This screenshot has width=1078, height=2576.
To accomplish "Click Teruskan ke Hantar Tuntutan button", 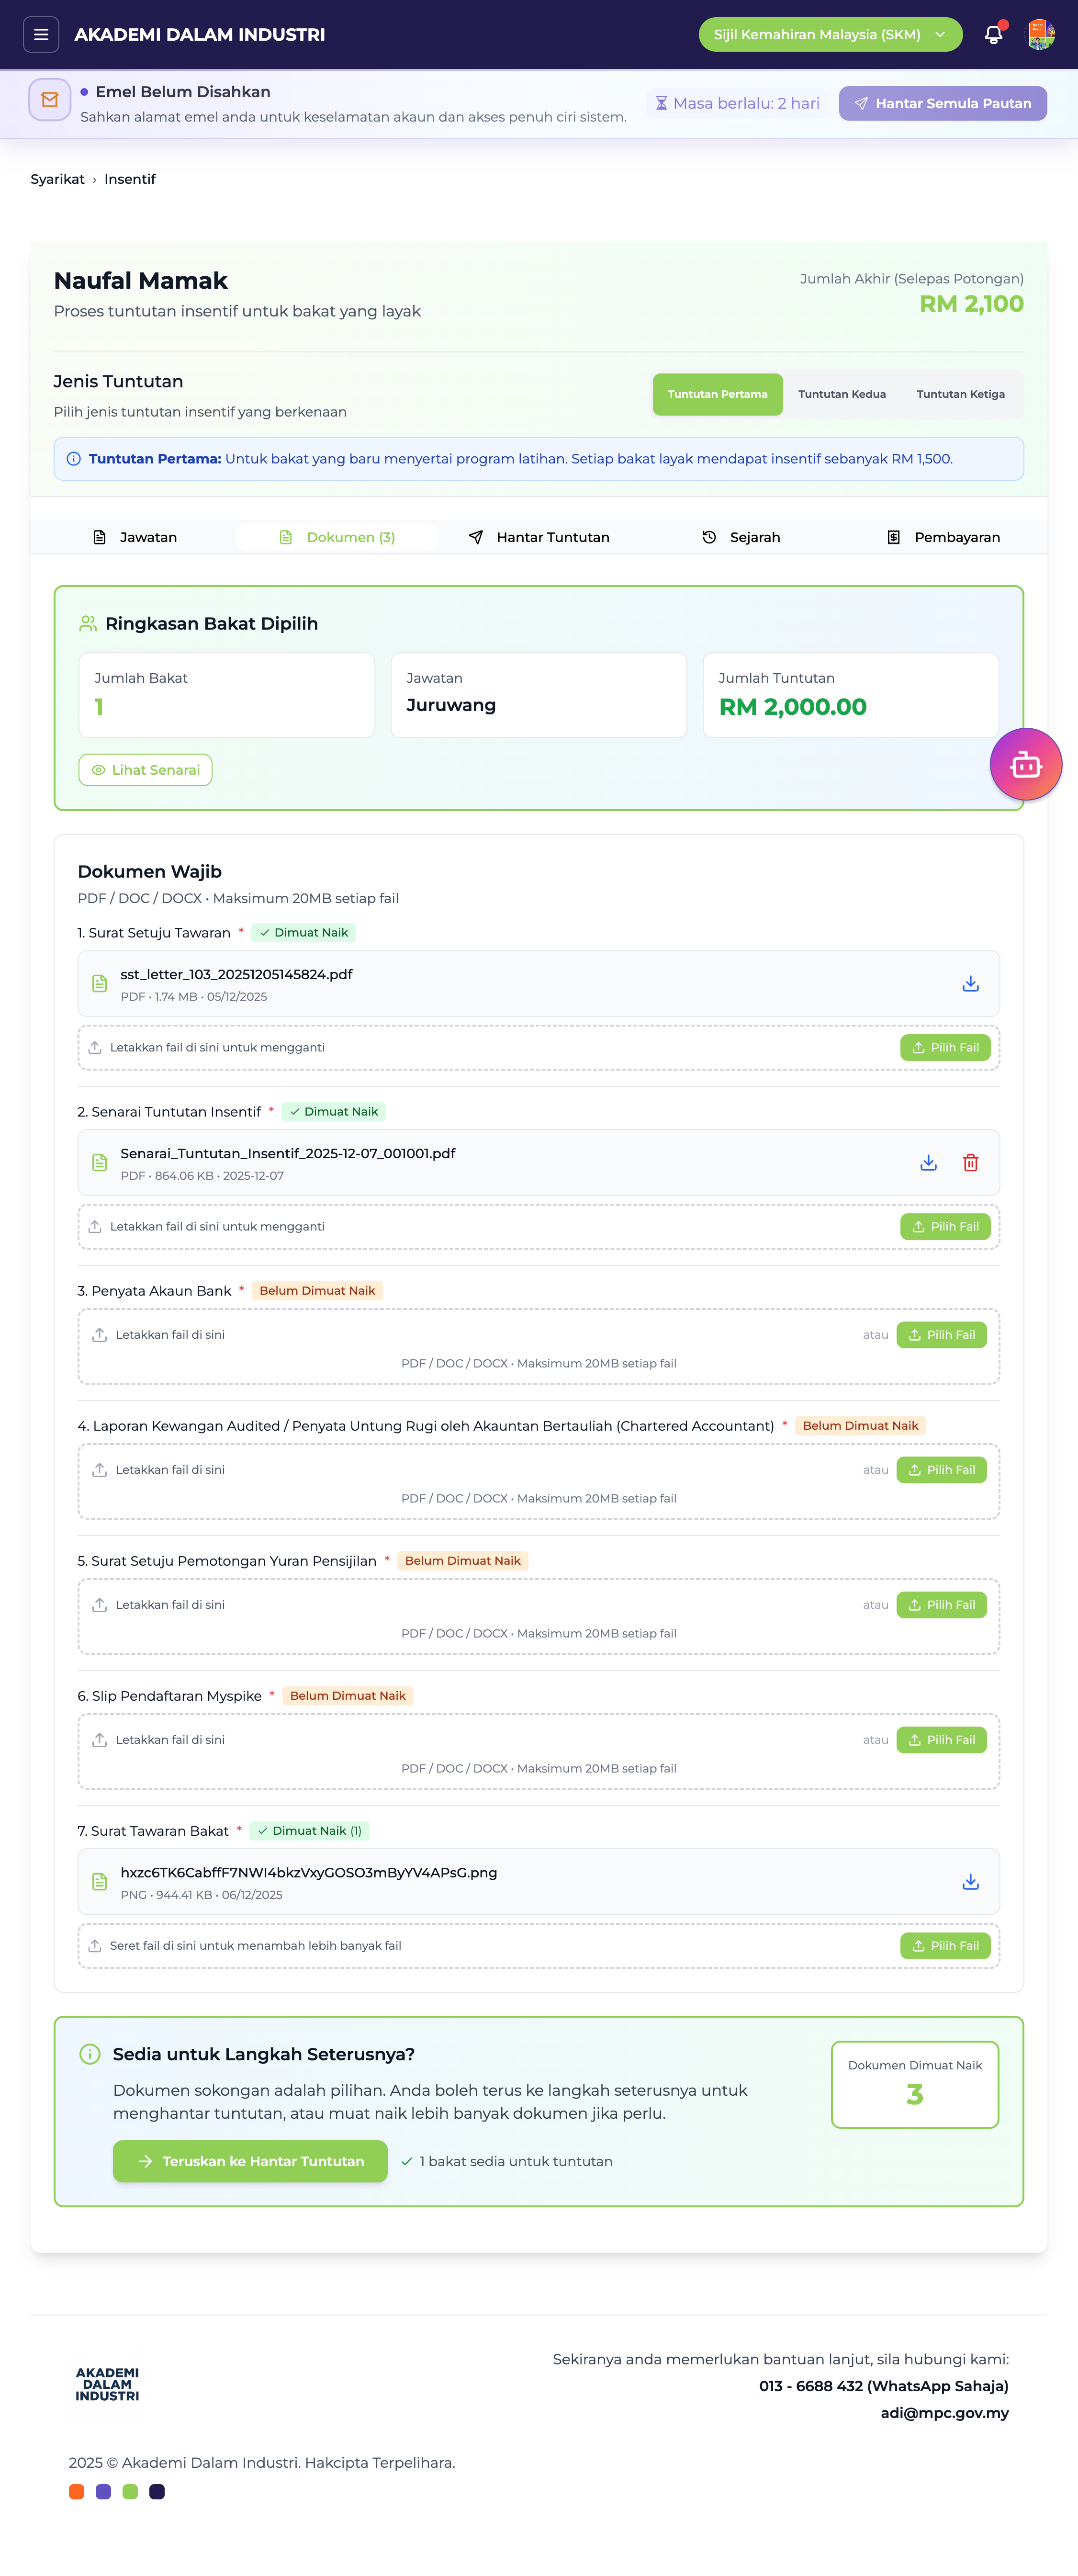I will 250,2161.
